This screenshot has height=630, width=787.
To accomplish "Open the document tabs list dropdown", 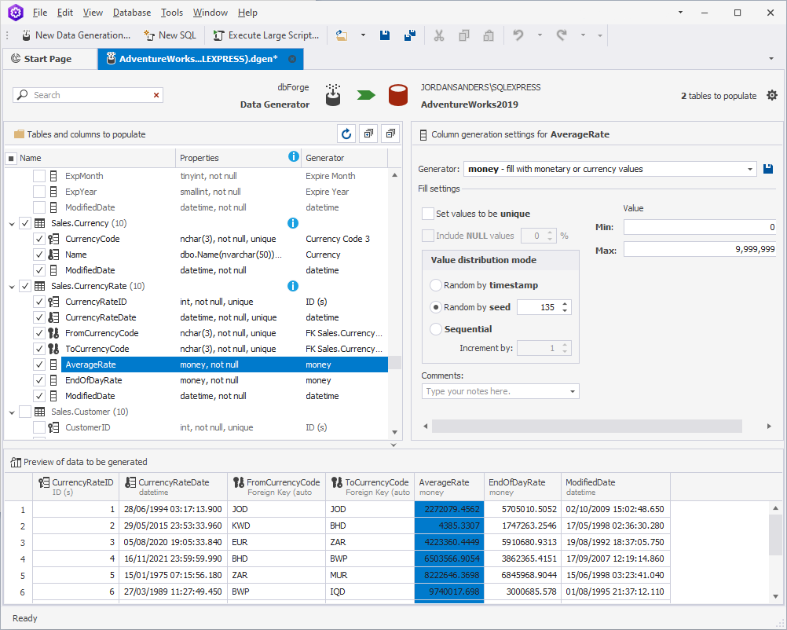I will click(771, 59).
